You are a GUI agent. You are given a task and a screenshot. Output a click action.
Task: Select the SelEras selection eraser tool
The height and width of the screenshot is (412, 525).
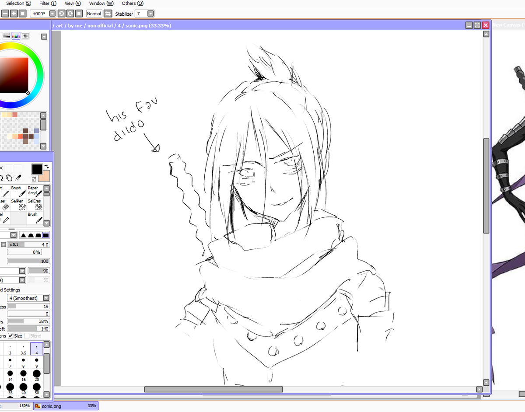pos(35,205)
